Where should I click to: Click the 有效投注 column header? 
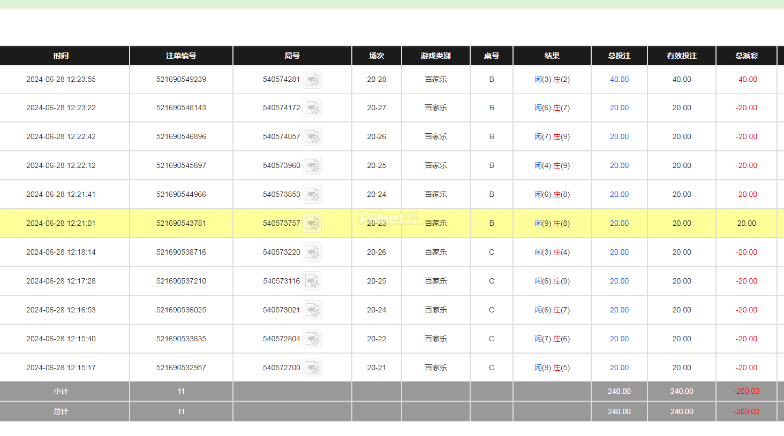tap(682, 56)
